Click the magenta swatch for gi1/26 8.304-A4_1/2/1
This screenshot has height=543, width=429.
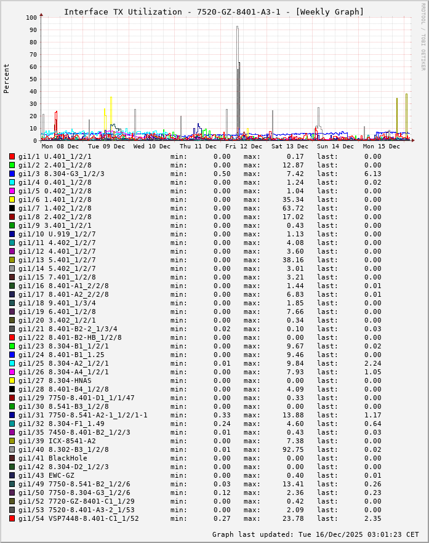tap(12, 372)
